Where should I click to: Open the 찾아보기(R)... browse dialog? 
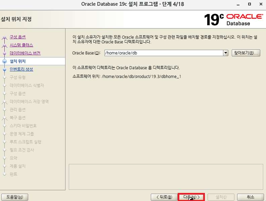(246, 53)
